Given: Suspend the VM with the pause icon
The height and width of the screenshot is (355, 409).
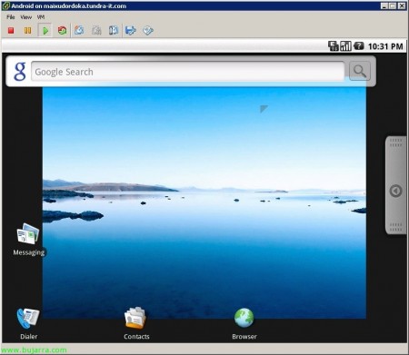Looking at the screenshot, I should point(27,30).
